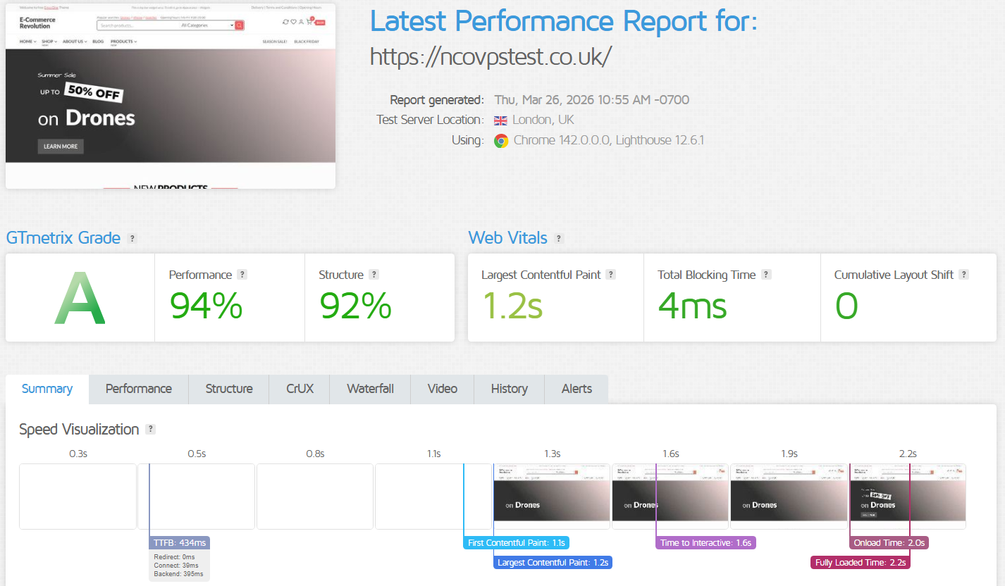Click the Fully Loaded Time 2.2s marker
Viewport: 1005px width, 586px height.
point(860,563)
